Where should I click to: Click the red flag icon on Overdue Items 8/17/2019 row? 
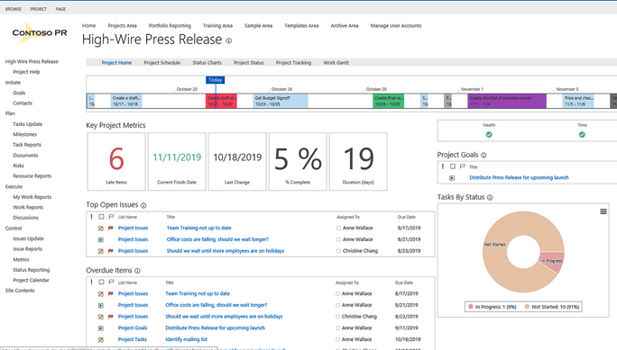[111, 293]
